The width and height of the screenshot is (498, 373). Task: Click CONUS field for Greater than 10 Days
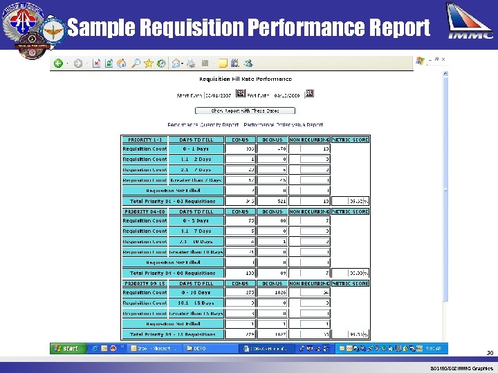[240, 252]
